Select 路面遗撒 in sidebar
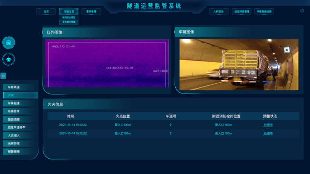This screenshot has height=174, width=310. tap(20, 119)
